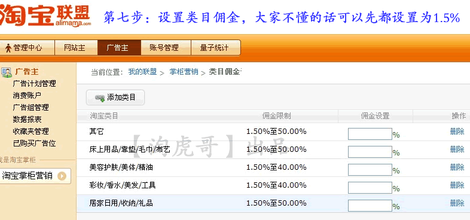Click the 我的联盟 breadcrumb link
470x220 pixels.
point(142,72)
